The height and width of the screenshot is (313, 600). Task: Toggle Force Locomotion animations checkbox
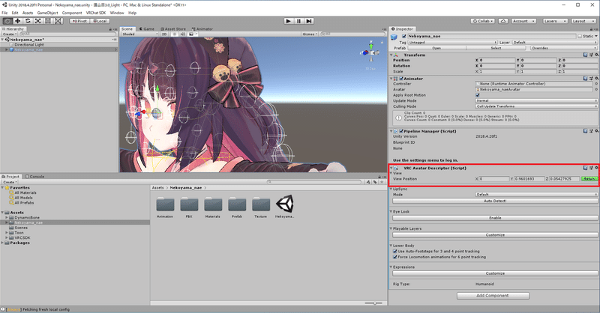tap(395, 257)
